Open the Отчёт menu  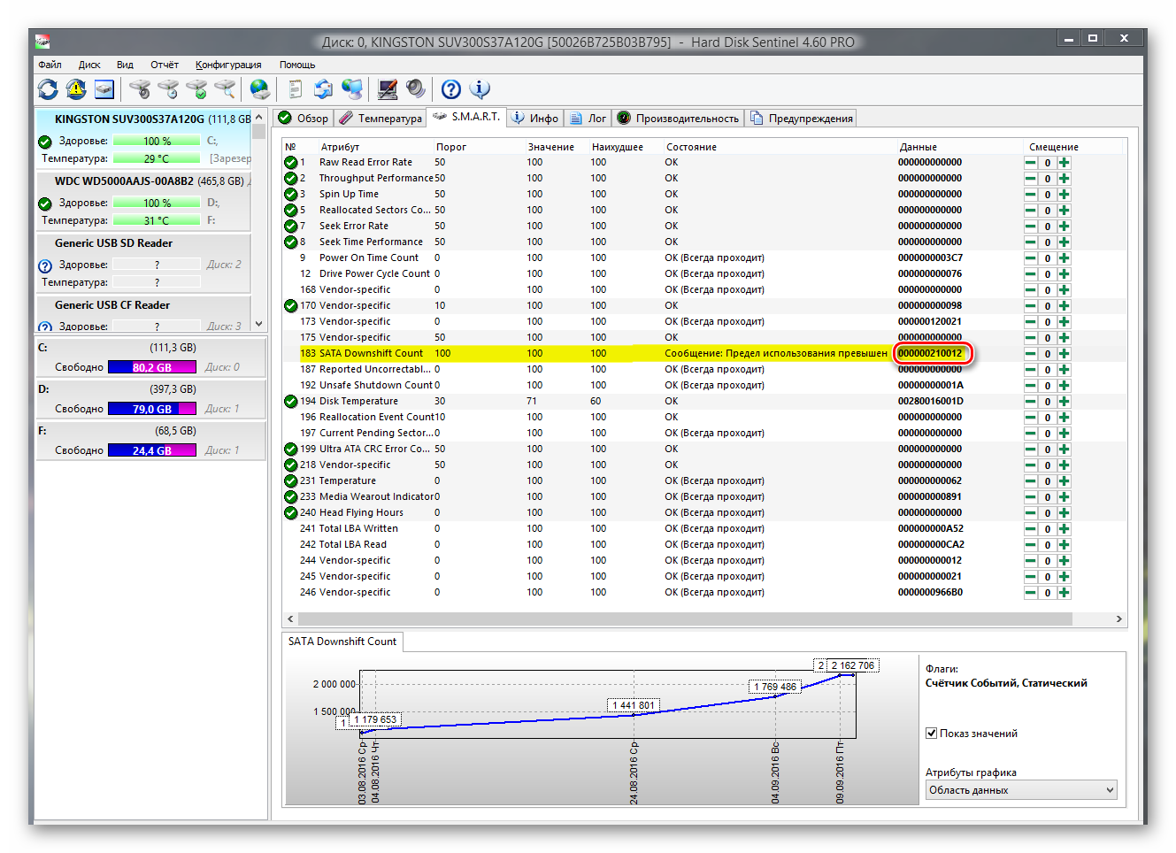[x=165, y=65]
